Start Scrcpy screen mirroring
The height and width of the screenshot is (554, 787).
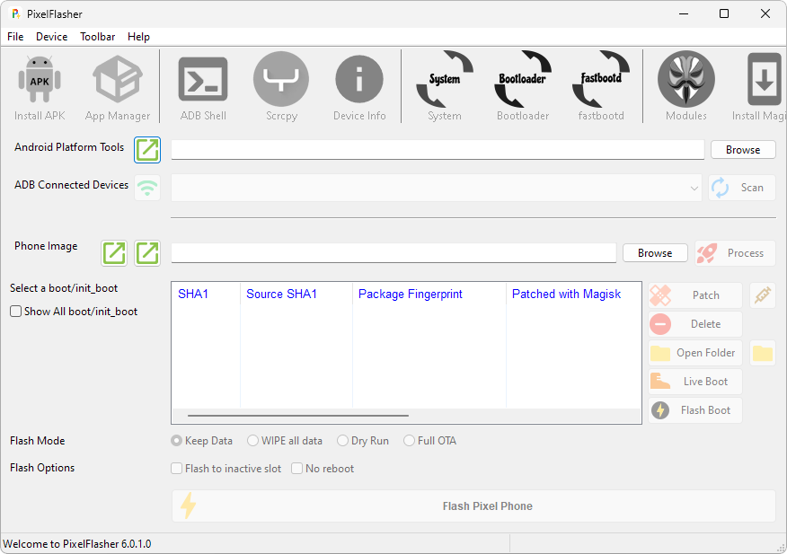(280, 87)
